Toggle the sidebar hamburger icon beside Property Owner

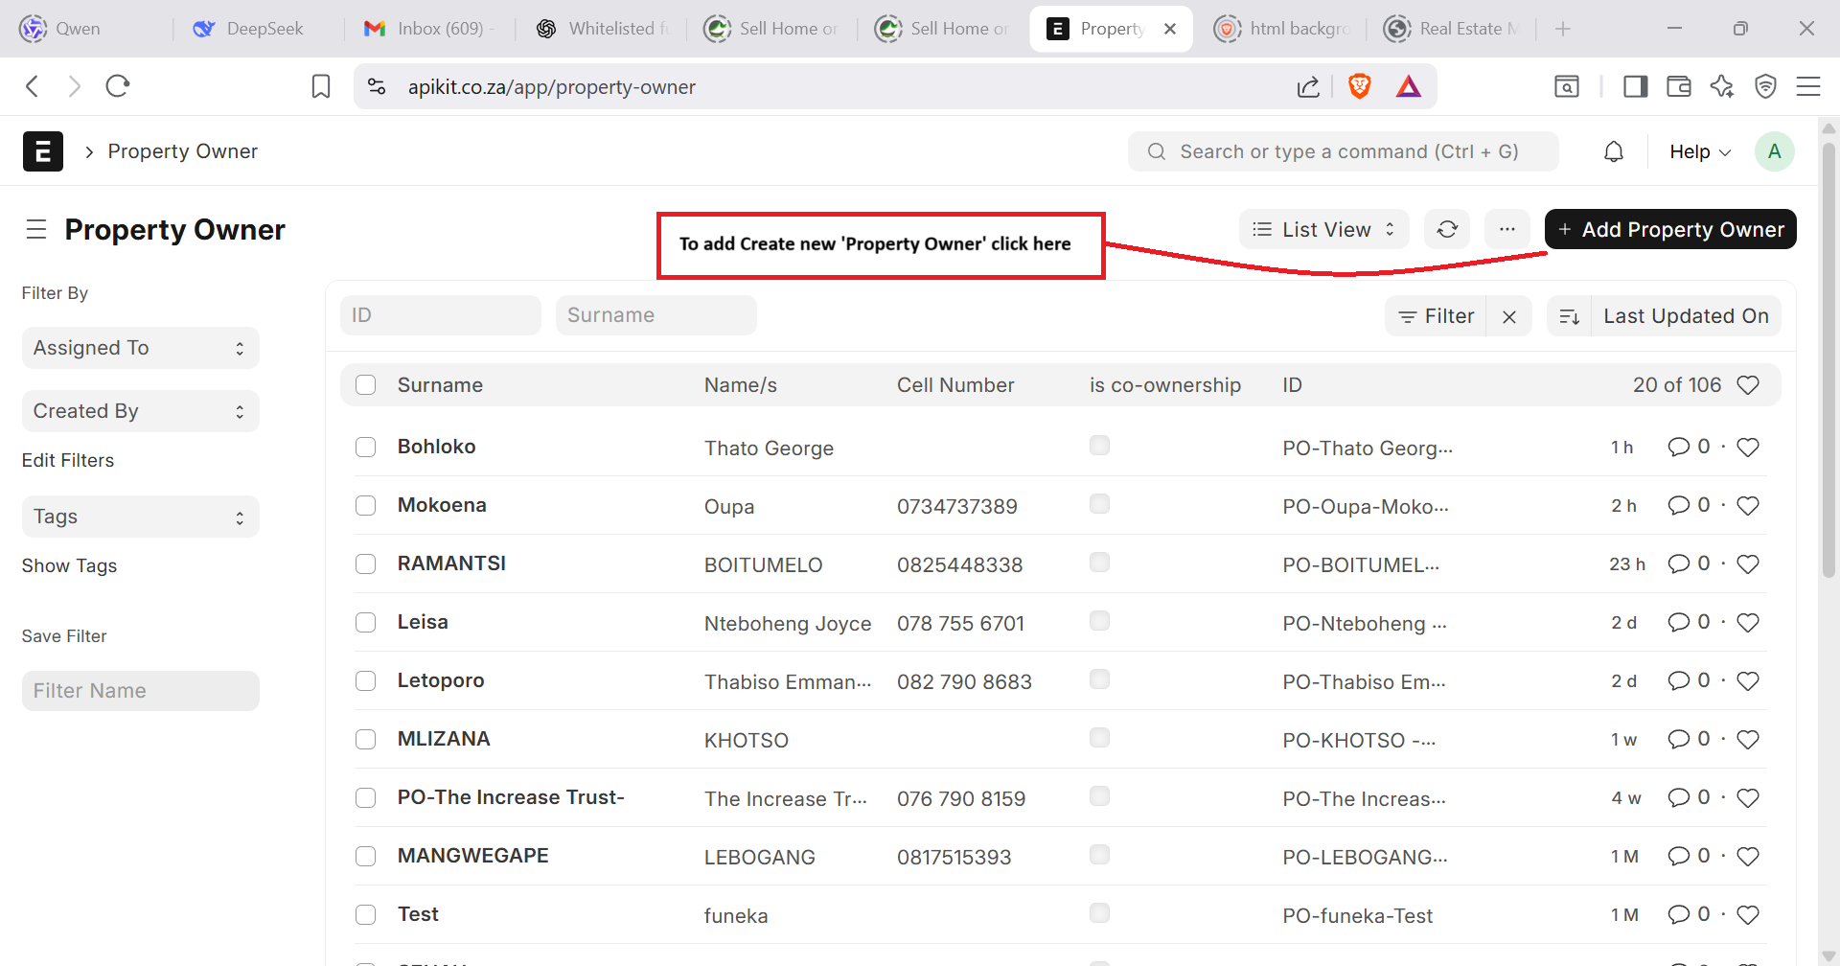click(x=36, y=229)
